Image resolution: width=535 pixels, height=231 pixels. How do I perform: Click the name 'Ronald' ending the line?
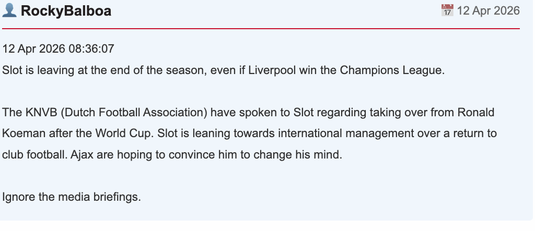(475, 113)
